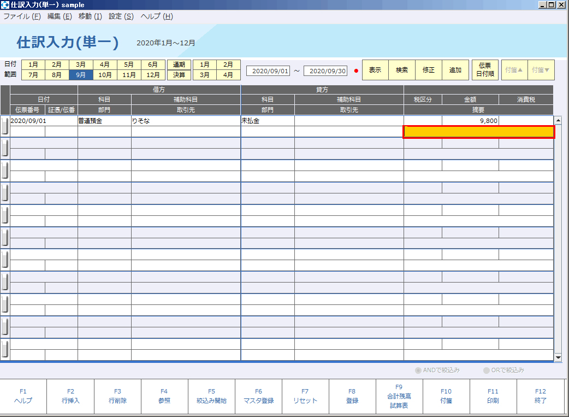
Task: Click the date cell 2020/09/01
Action: [x=44, y=121]
